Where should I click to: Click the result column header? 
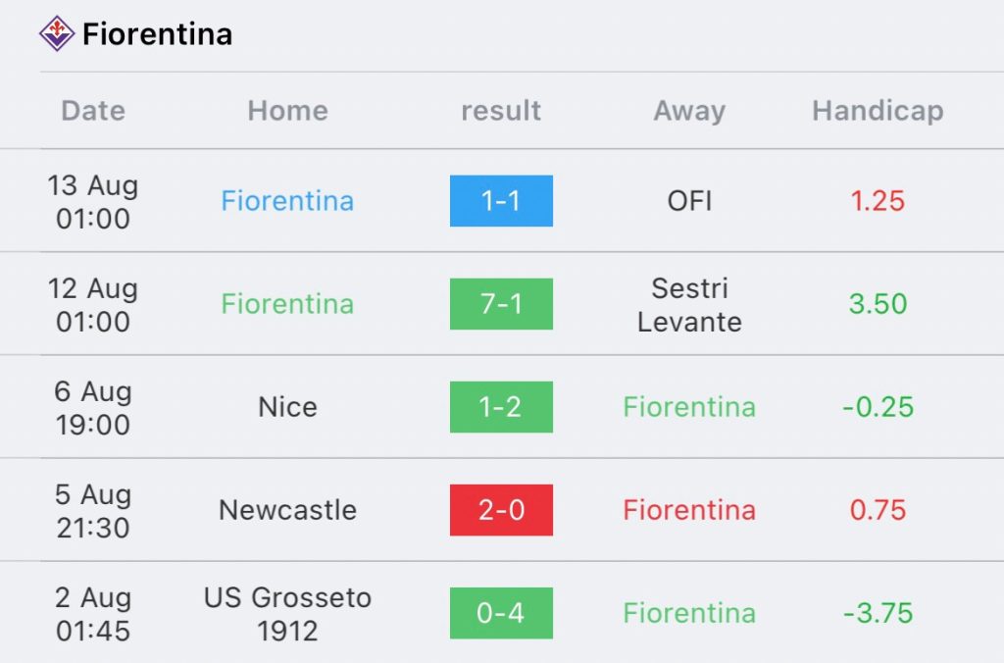click(501, 111)
